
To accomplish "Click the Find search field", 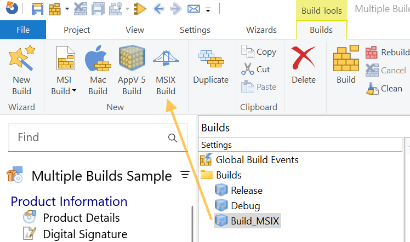I will coord(98,137).
